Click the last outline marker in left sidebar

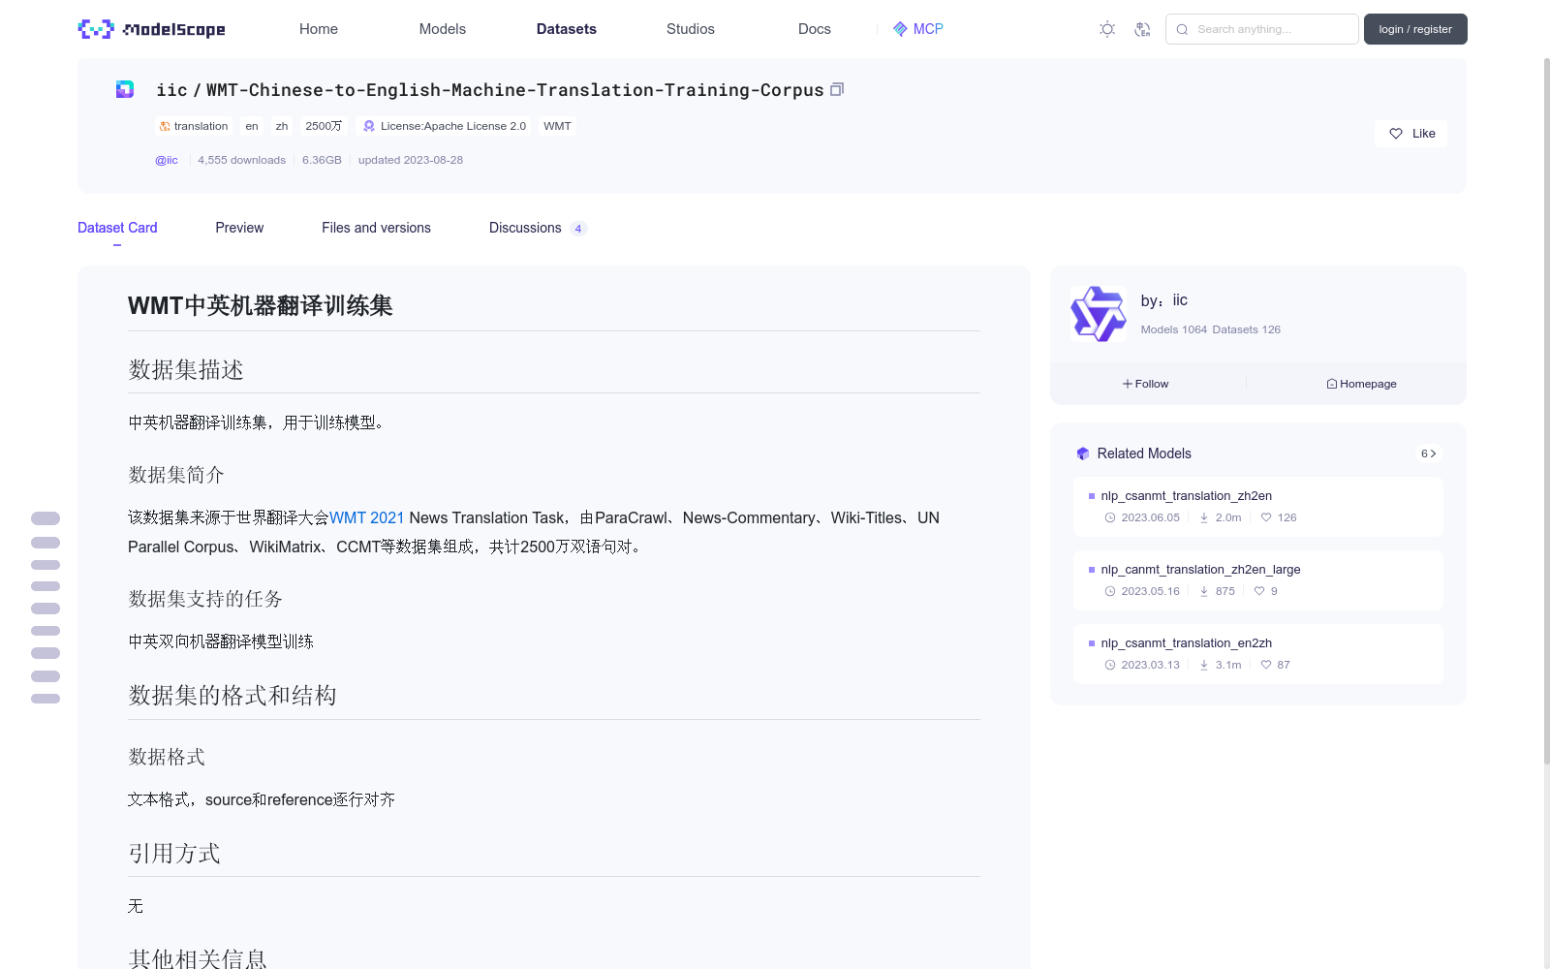(46, 699)
